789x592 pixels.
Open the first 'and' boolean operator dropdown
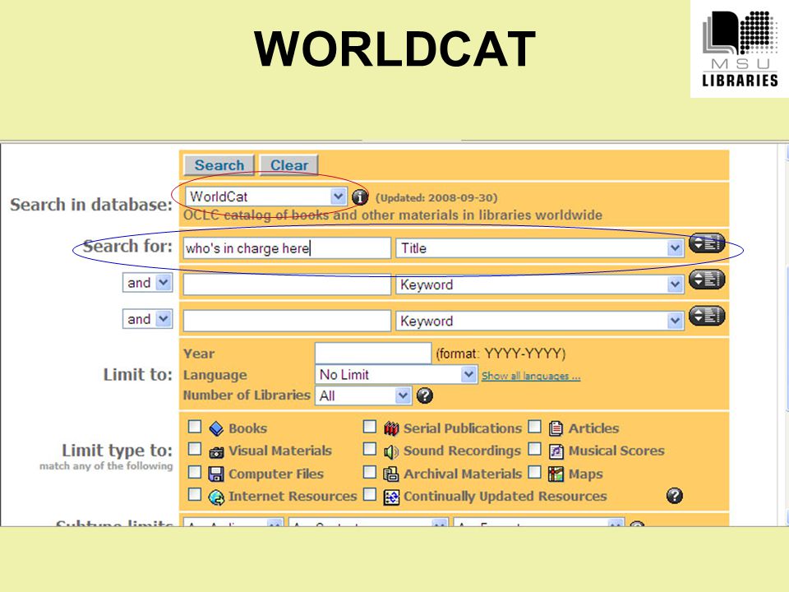click(147, 282)
